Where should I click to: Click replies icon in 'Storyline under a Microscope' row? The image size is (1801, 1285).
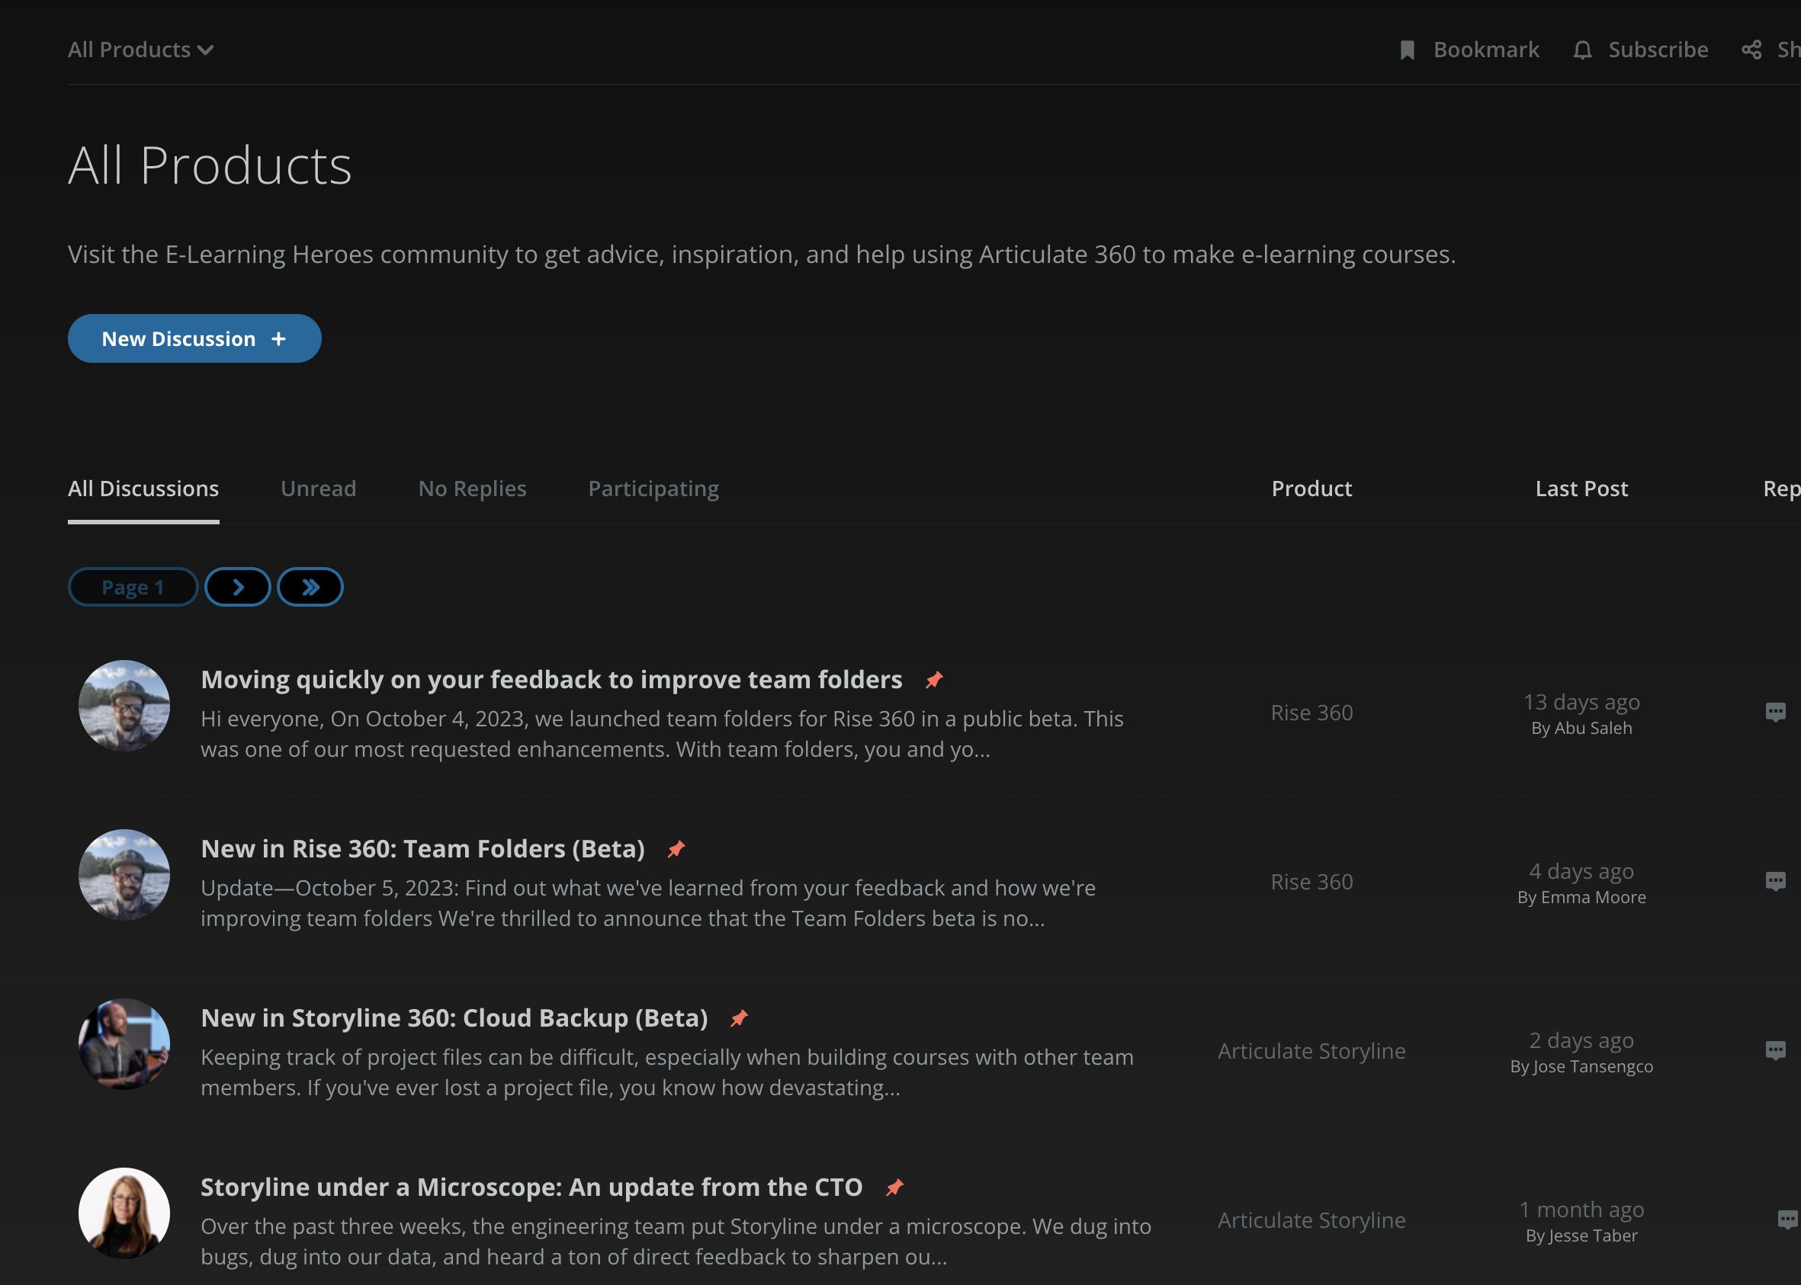pos(1787,1220)
